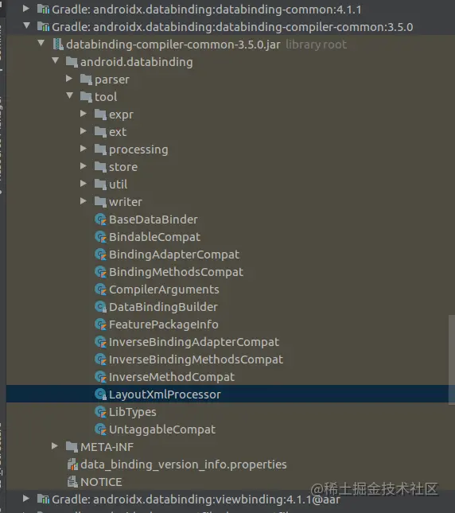This screenshot has width=455, height=513.
Task: Click the BaseDataBinder class icon
Action: (100, 220)
